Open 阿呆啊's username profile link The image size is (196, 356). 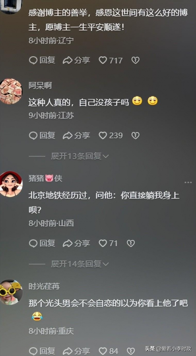click(40, 86)
